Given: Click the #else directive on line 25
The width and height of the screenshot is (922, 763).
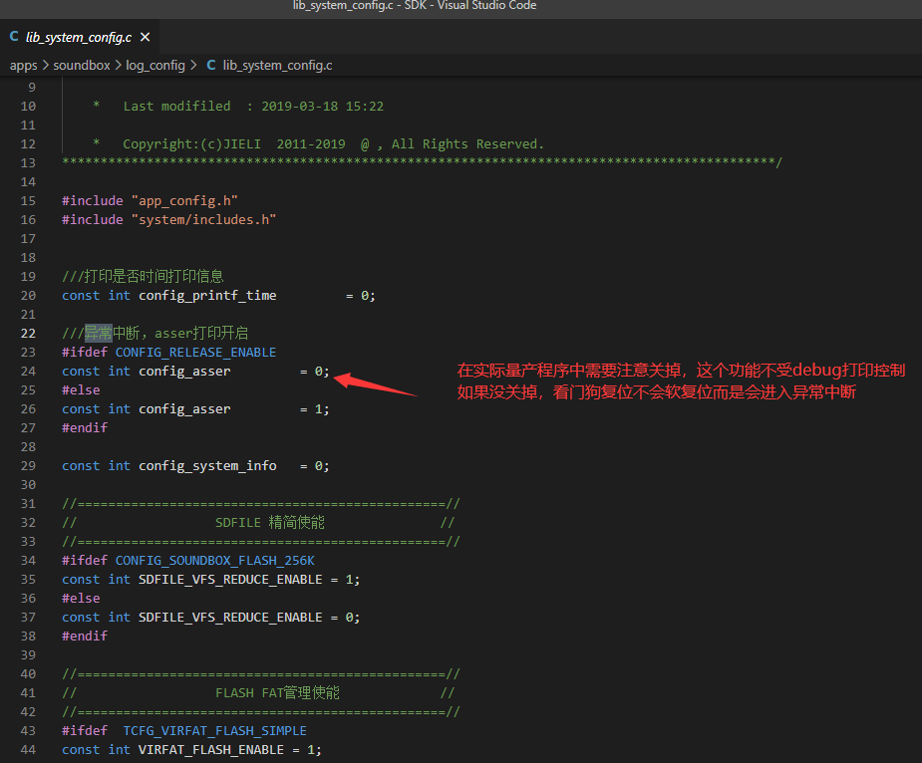Looking at the screenshot, I should tap(81, 390).
